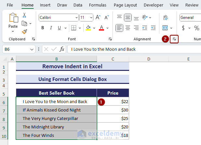Select Best Seller Book header cell
The height and width of the screenshot is (145, 201).
pyautogui.click(x=56, y=93)
